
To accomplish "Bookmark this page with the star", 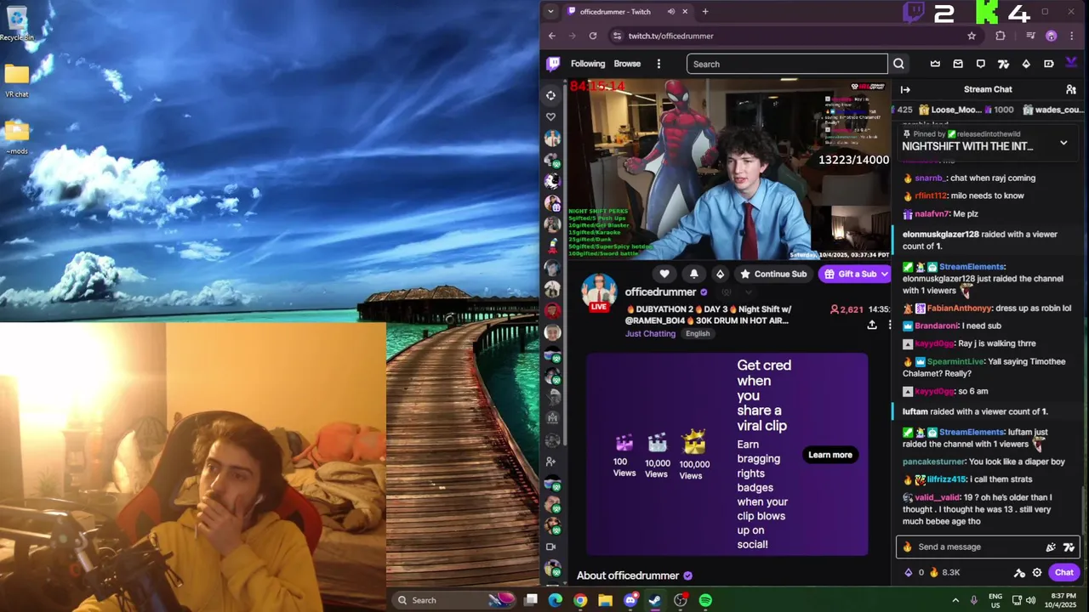I will [x=972, y=36].
